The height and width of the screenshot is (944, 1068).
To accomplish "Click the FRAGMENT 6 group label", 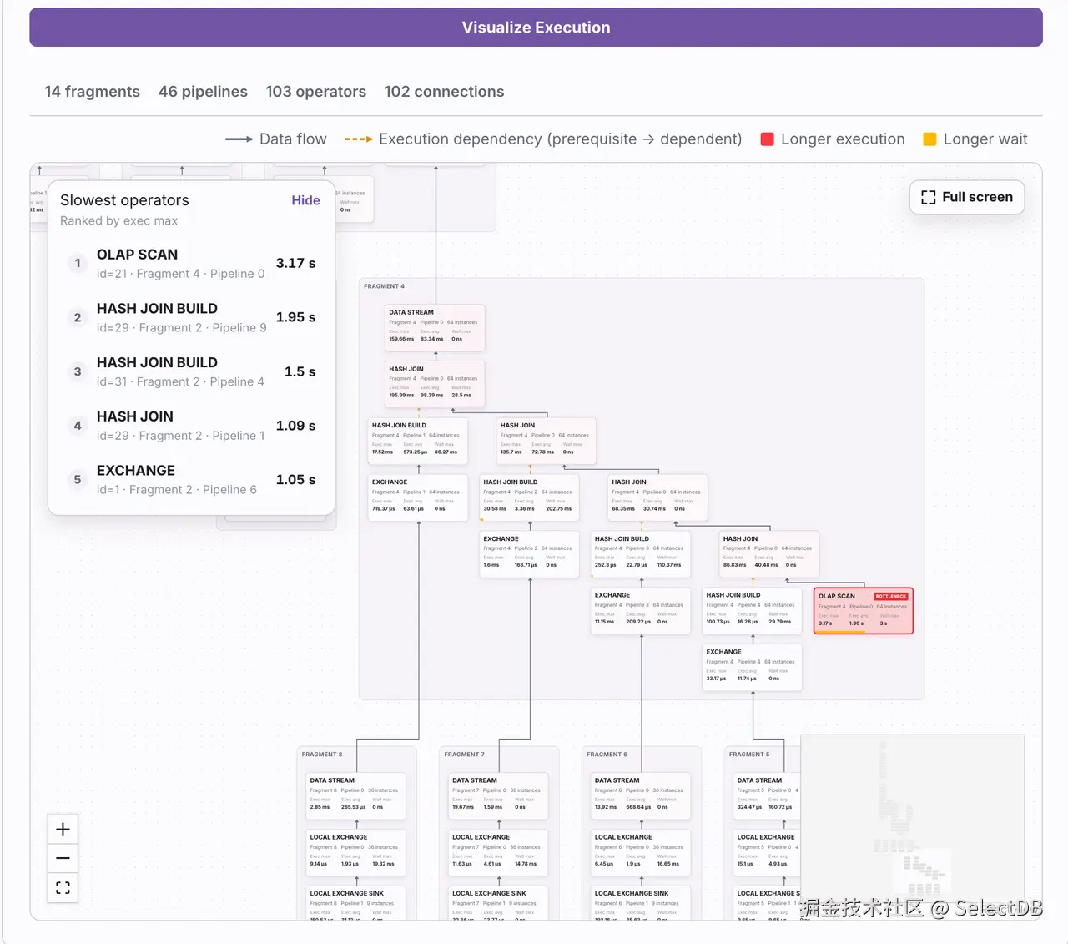I will click(x=607, y=755).
